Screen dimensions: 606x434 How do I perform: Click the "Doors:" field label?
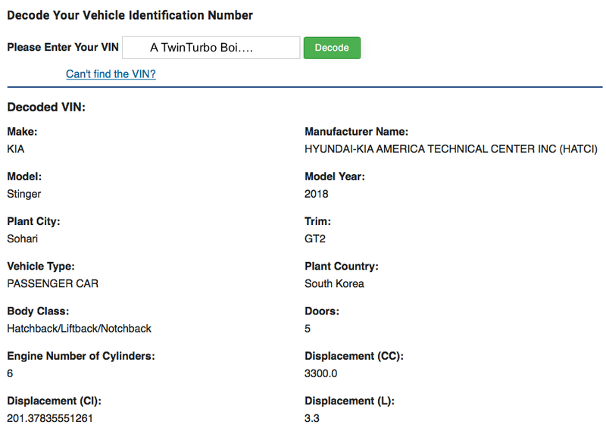click(322, 311)
